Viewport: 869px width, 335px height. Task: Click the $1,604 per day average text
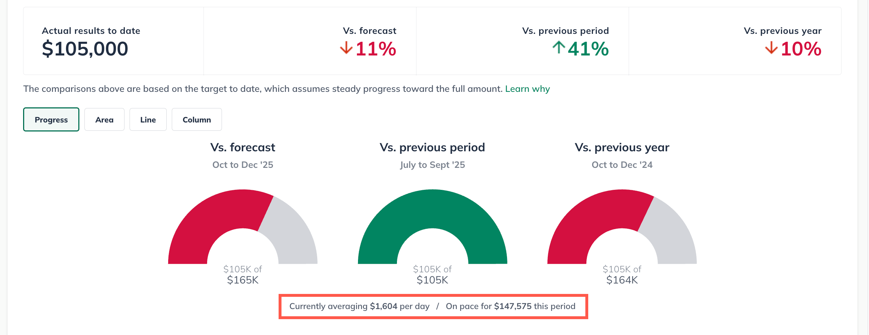tap(383, 307)
